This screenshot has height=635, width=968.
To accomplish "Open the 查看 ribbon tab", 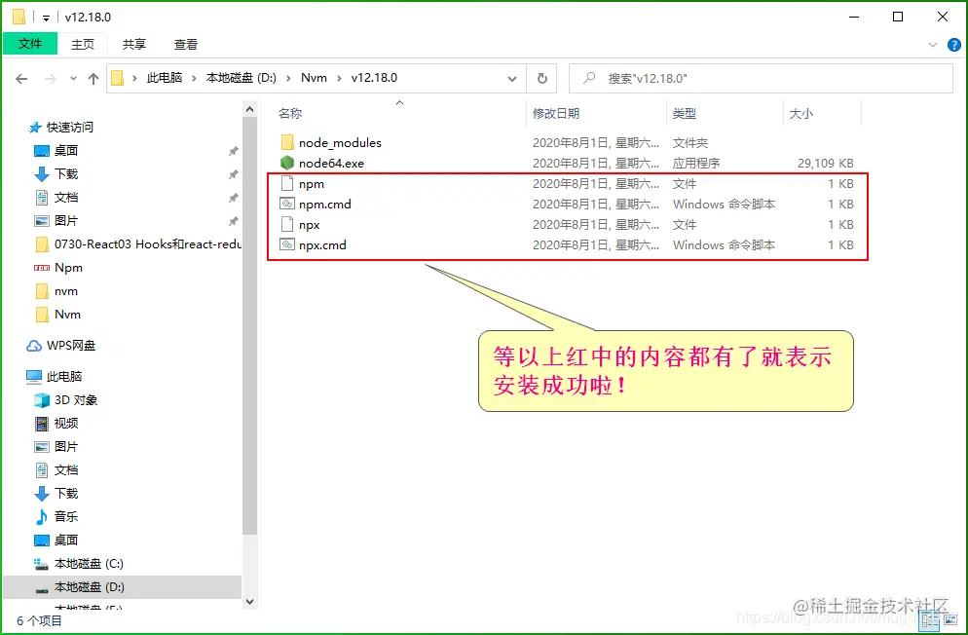I will (x=186, y=45).
